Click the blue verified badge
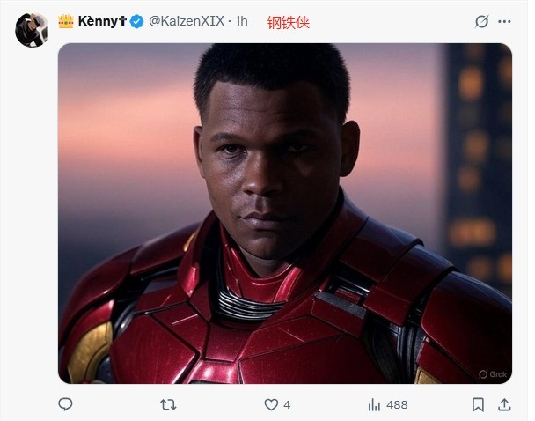This screenshot has width=535, height=421. click(137, 22)
